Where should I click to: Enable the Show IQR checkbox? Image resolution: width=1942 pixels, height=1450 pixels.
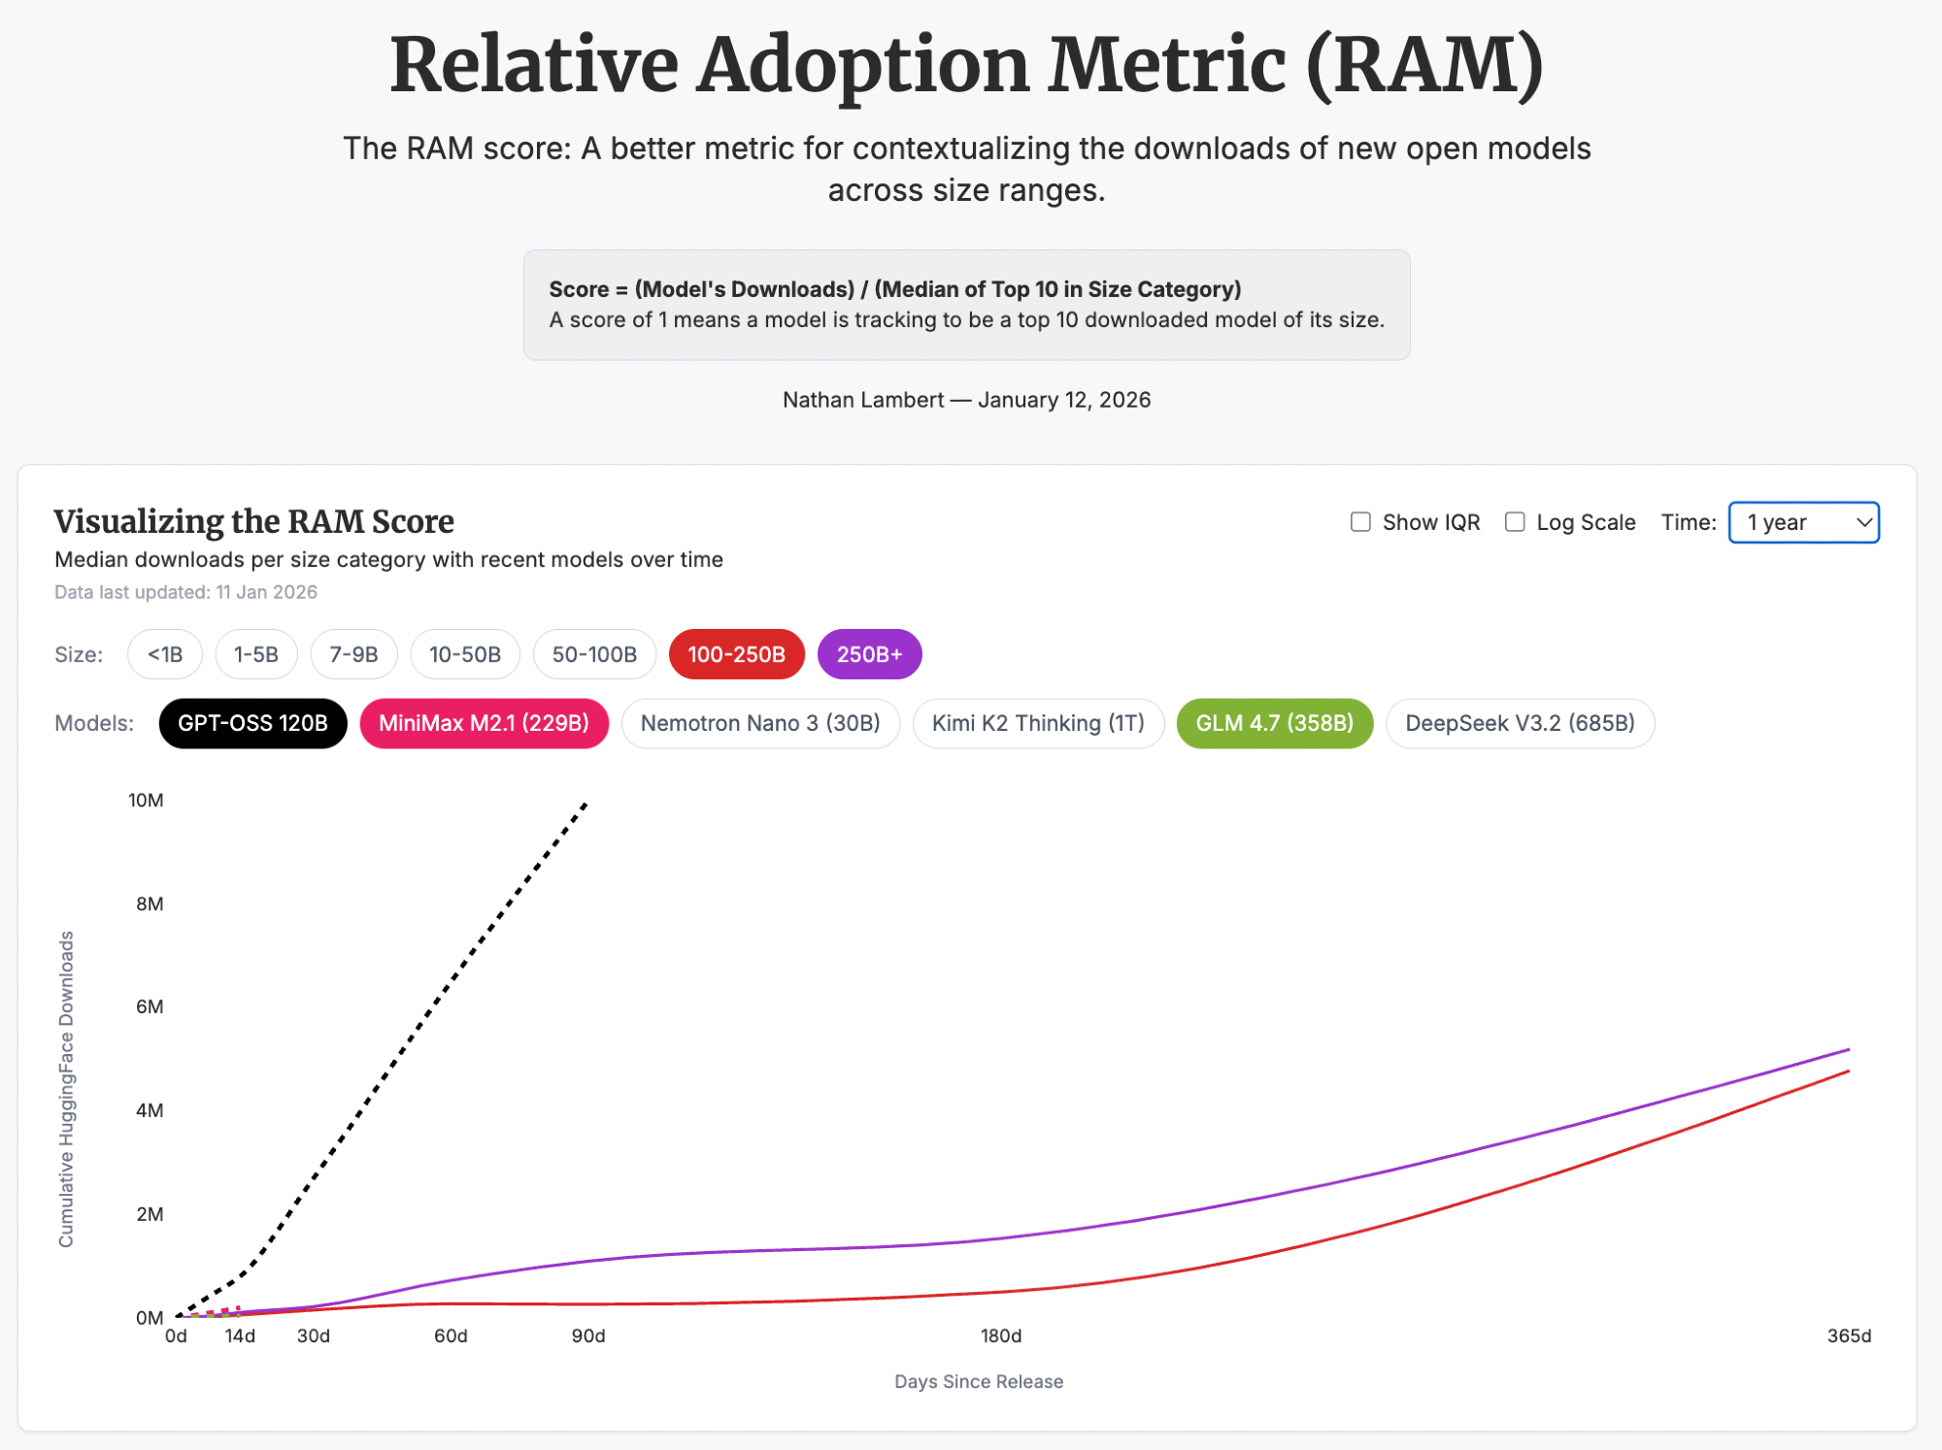click(x=1360, y=522)
